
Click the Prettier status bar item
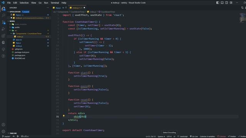[232, 136]
